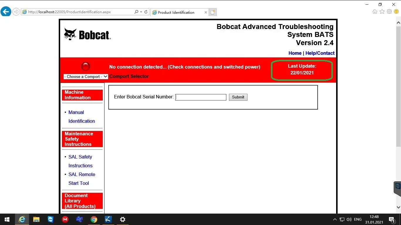Open the Help/Contact link
Screen dimensions: 401x225
click(320, 53)
